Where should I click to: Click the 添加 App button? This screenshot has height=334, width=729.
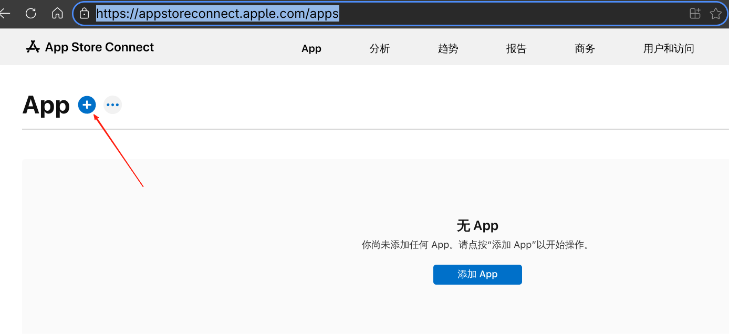pyautogui.click(x=477, y=274)
